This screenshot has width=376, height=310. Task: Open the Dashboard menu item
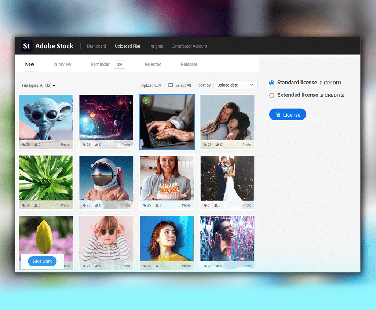pyautogui.click(x=96, y=46)
